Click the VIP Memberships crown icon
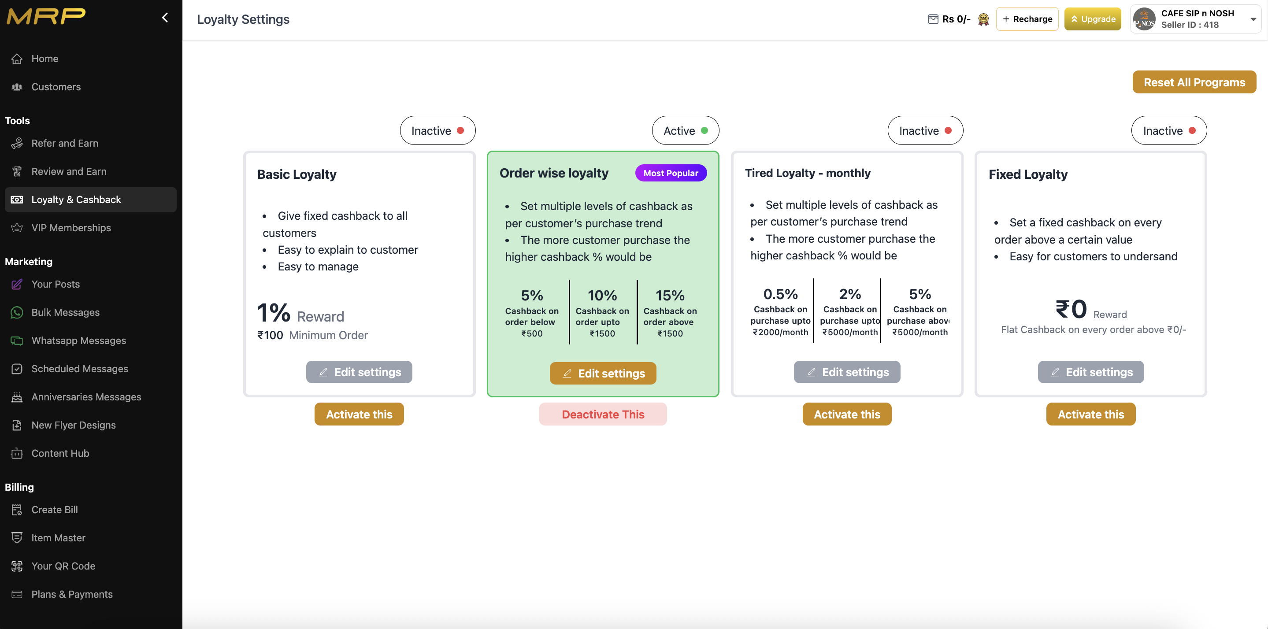 [17, 228]
